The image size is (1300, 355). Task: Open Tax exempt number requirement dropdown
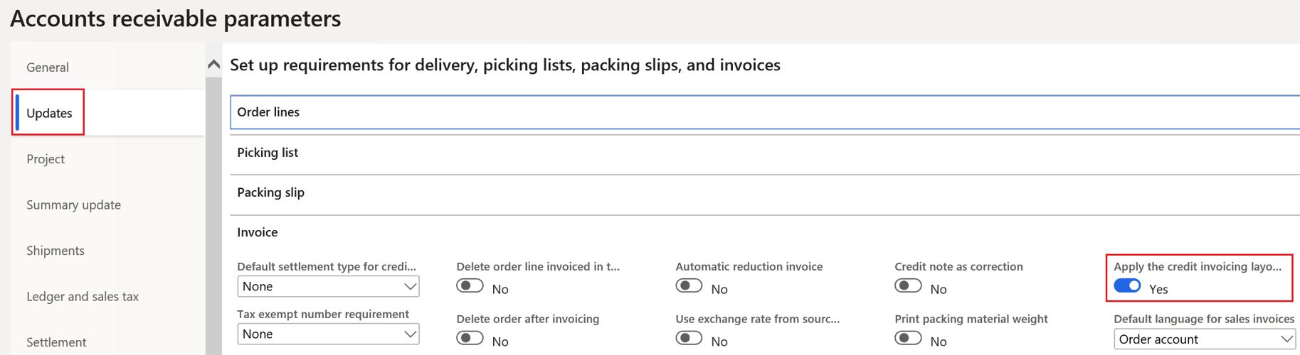[x=328, y=334]
